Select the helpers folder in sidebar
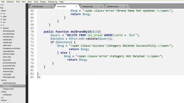 pos(4,100)
